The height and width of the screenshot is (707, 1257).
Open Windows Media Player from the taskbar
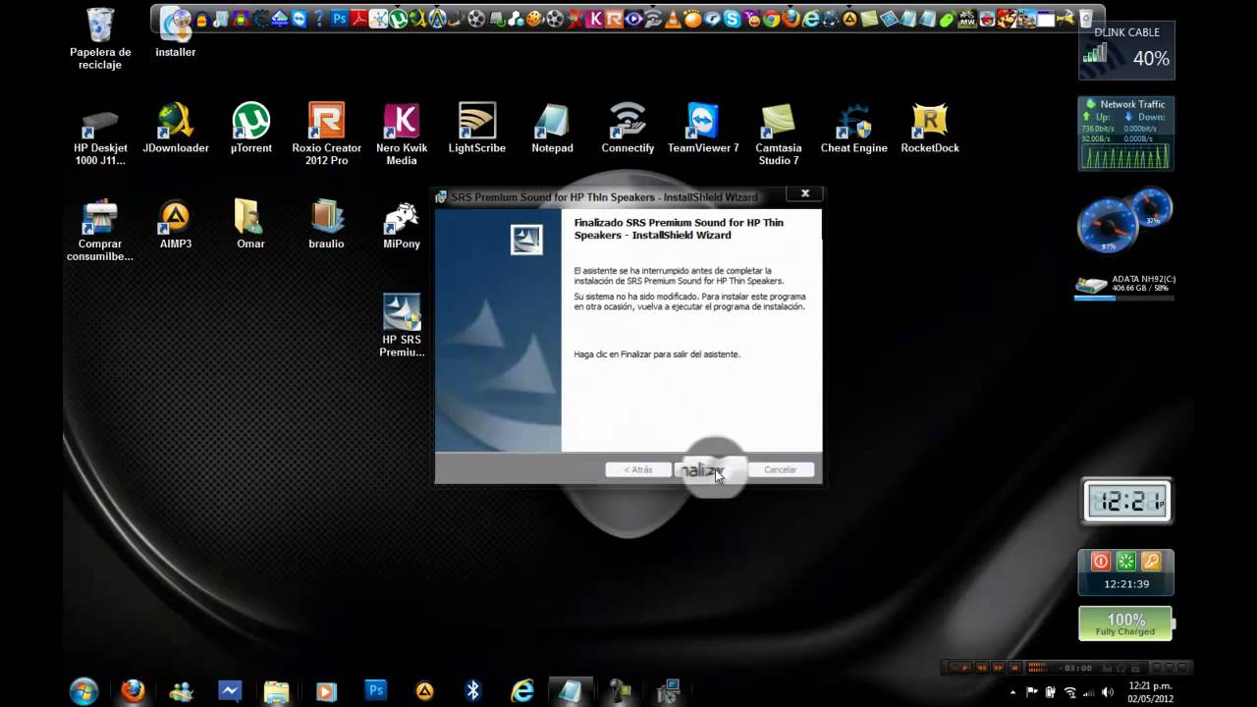326,691
